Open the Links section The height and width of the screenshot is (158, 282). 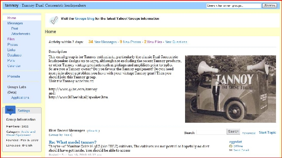coord(11,50)
